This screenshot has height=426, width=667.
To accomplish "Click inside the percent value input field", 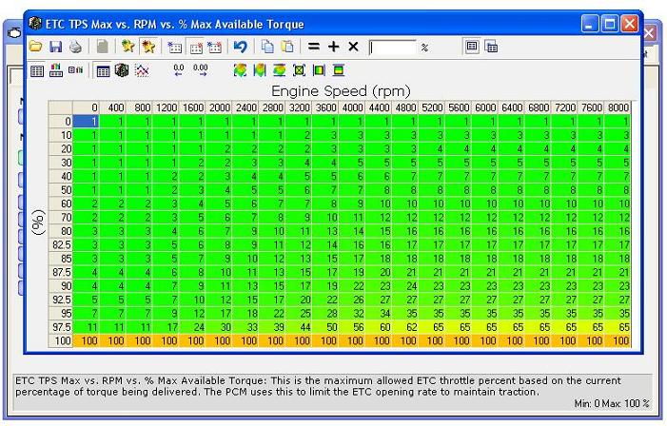I will (x=393, y=46).
